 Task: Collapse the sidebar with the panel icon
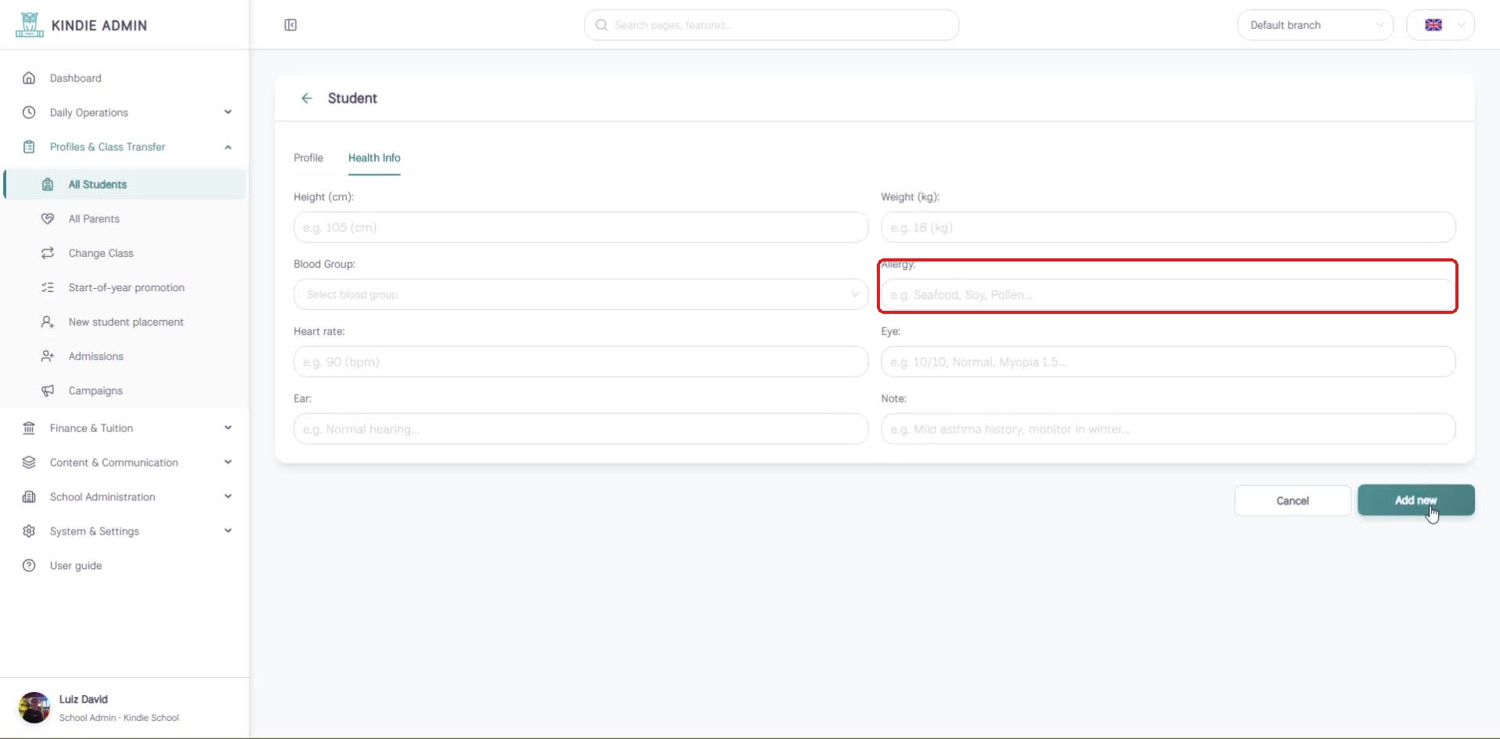(x=290, y=25)
